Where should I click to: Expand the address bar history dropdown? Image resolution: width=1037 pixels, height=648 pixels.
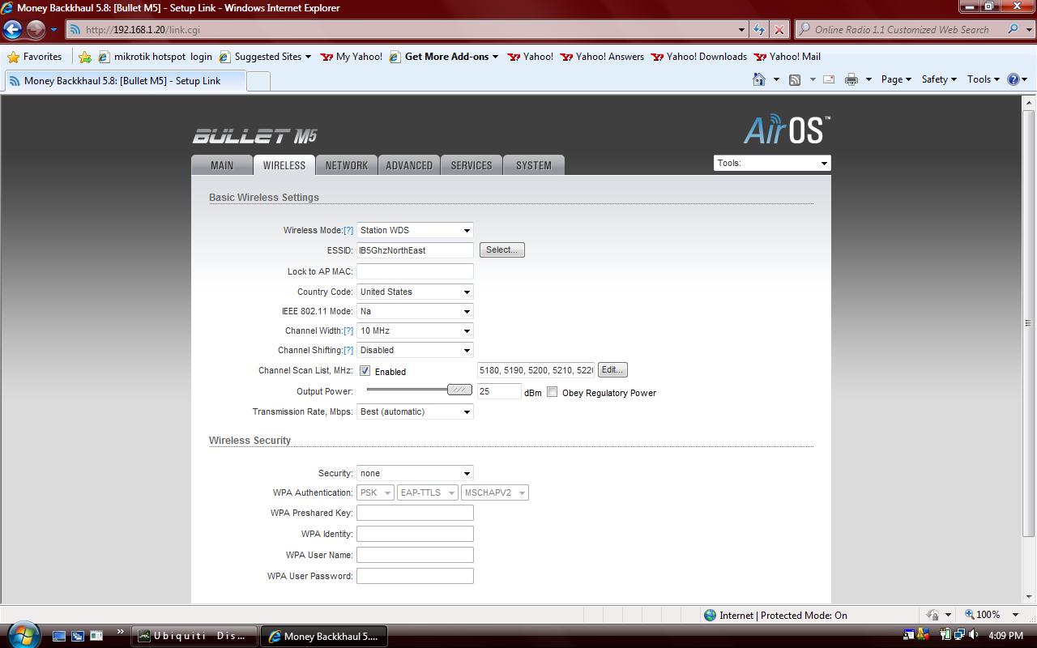tap(741, 30)
